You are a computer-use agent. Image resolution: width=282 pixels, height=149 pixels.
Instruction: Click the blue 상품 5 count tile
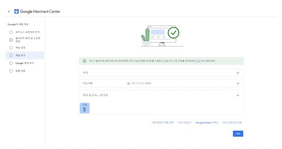[x=85, y=108]
